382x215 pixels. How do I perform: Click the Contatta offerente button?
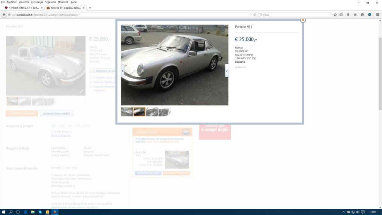click(22, 113)
